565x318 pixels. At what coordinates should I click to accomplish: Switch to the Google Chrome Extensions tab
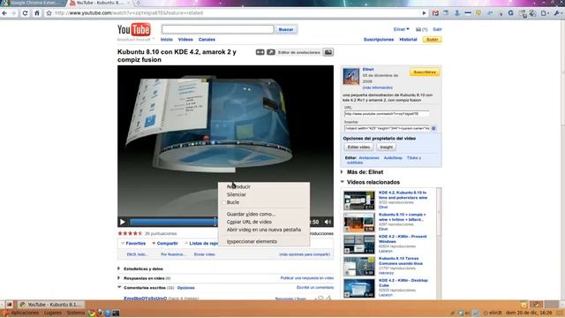[x=34, y=3]
